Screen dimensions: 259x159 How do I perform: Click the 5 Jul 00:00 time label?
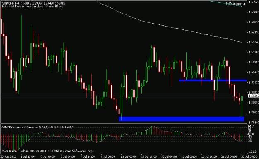(48, 157)
